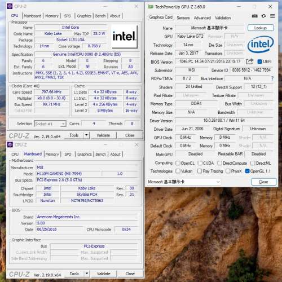The width and height of the screenshot is (282, 282).
Task: Click Intel logo in GPU-Z window
Action: [x=261, y=45]
